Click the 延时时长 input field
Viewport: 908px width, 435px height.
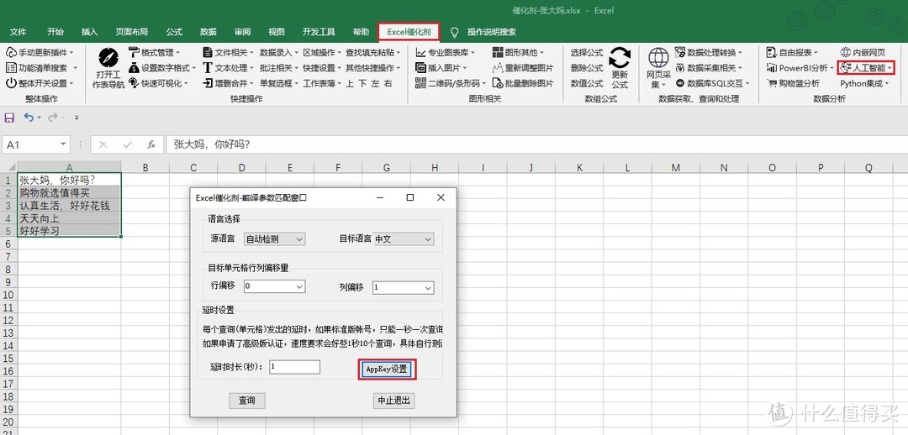[294, 367]
